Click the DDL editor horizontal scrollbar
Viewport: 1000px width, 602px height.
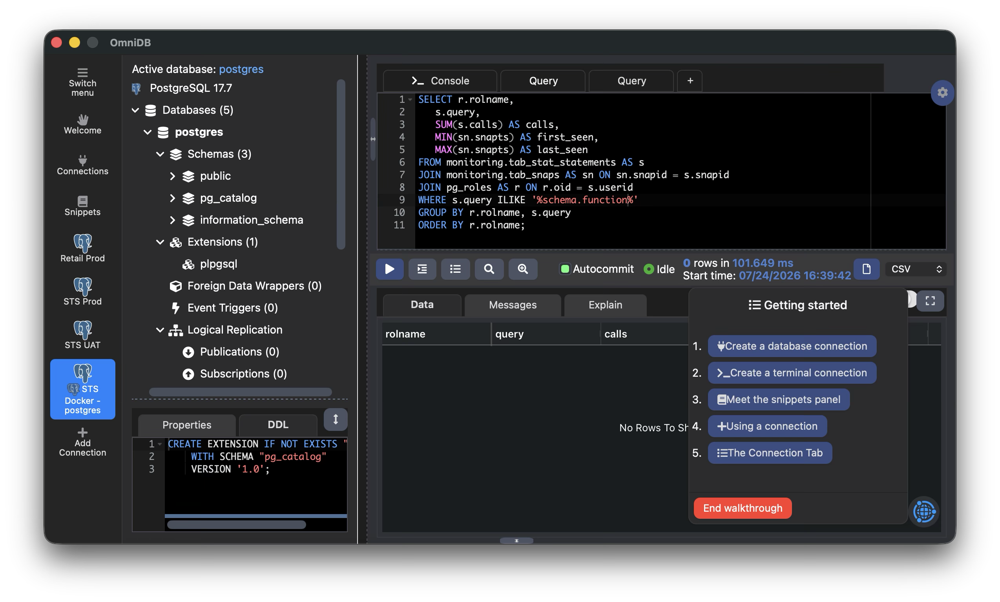(x=236, y=525)
